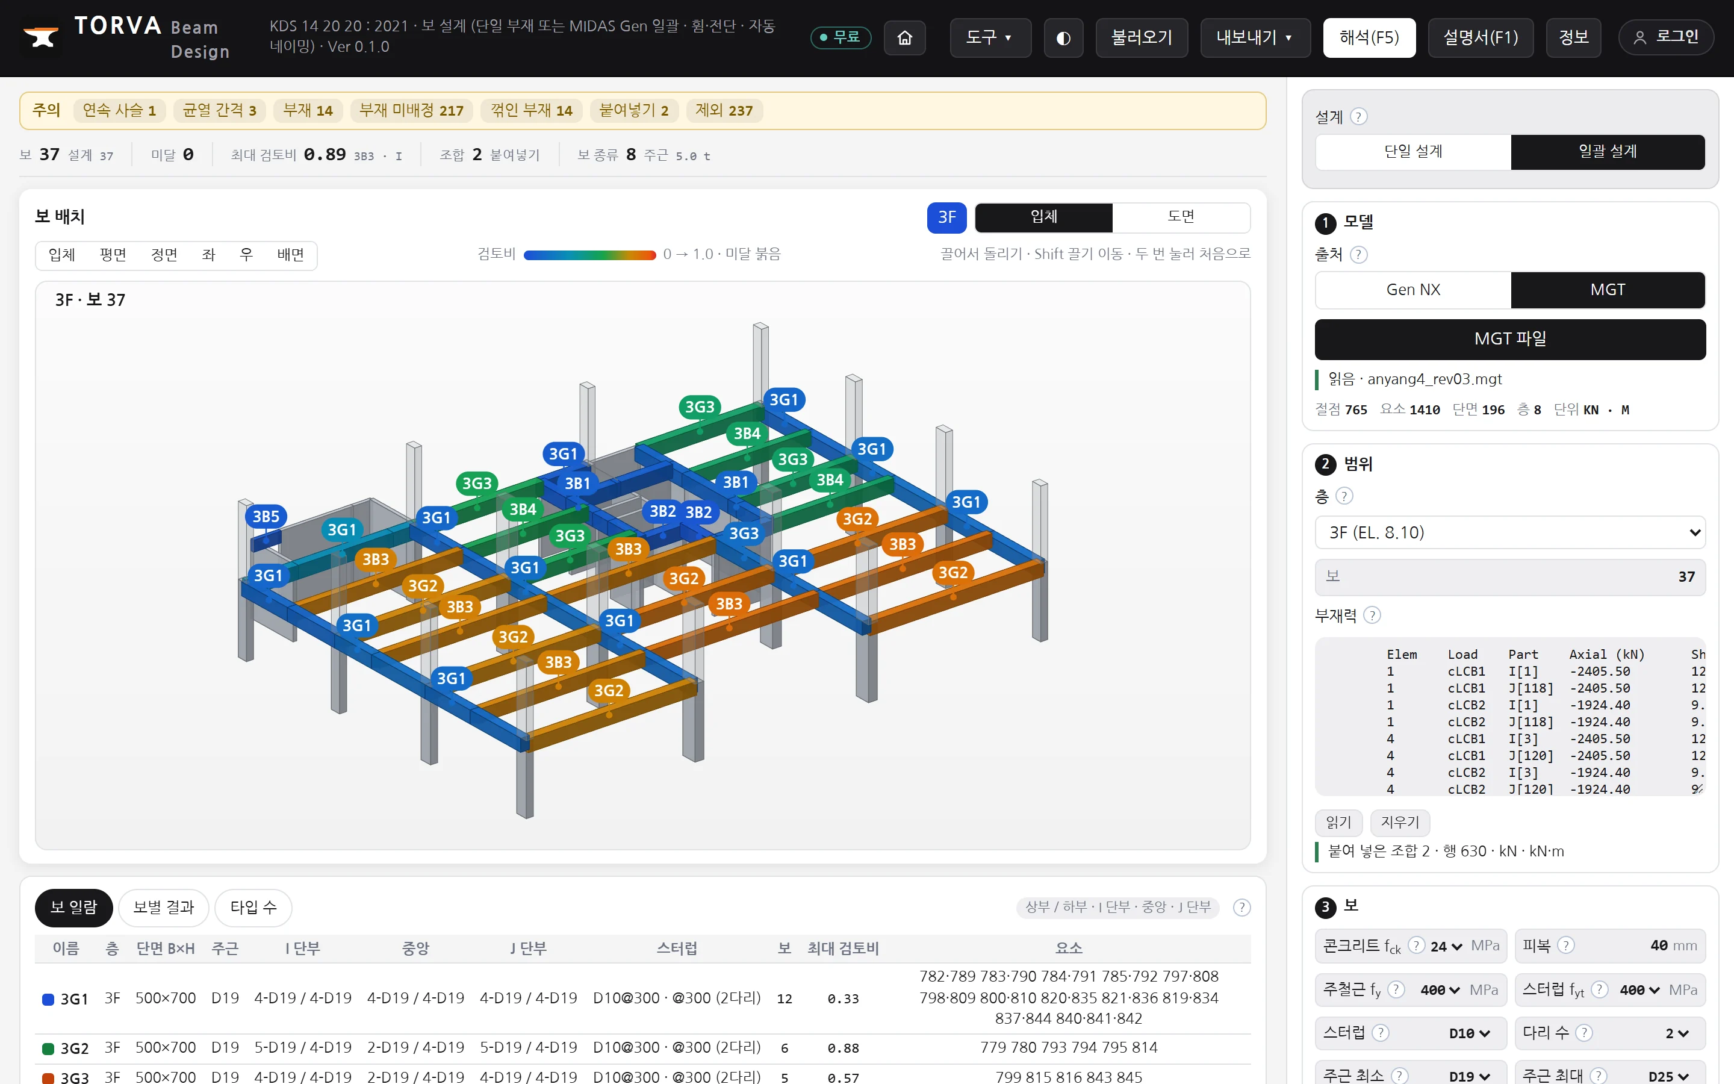Open the 보 일람 tab
This screenshot has width=1734, height=1084.
click(x=74, y=908)
